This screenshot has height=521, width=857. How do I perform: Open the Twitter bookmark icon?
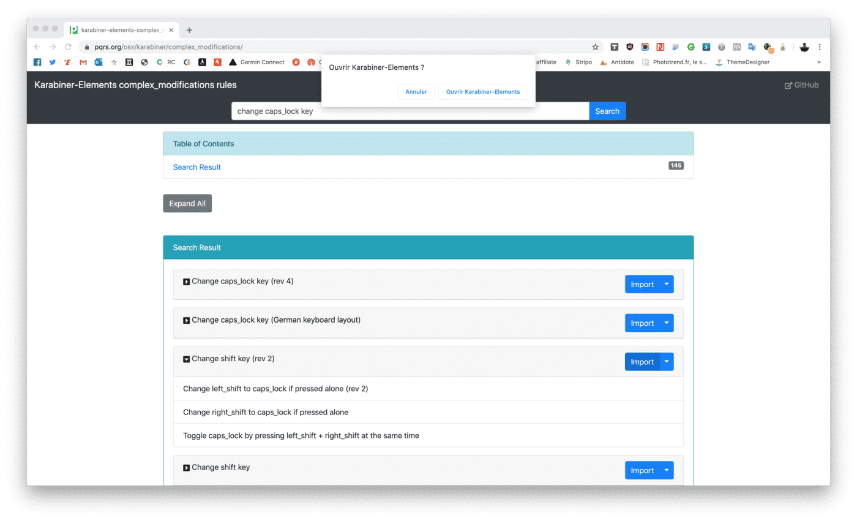point(53,62)
